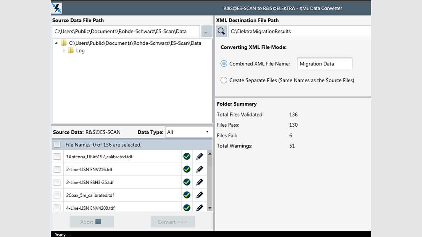Click the Log folder icon
The height and width of the screenshot is (237, 422).
71,50
